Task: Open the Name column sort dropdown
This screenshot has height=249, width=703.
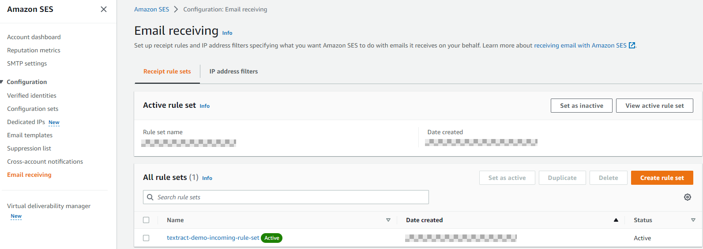Action: click(x=388, y=220)
